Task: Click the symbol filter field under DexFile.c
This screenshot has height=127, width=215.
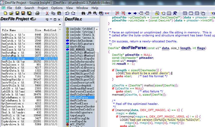Action: coord(82,24)
